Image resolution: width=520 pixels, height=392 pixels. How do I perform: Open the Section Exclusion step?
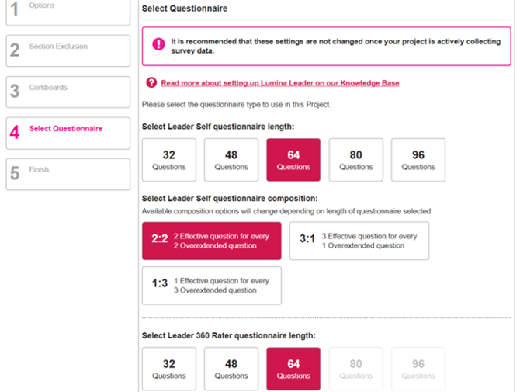point(68,50)
